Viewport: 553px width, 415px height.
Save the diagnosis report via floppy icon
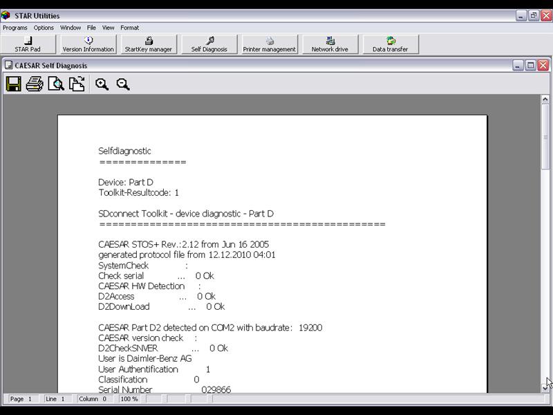tap(14, 84)
